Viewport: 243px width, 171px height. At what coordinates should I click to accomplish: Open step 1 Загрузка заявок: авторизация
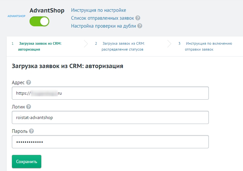[40, 46]
